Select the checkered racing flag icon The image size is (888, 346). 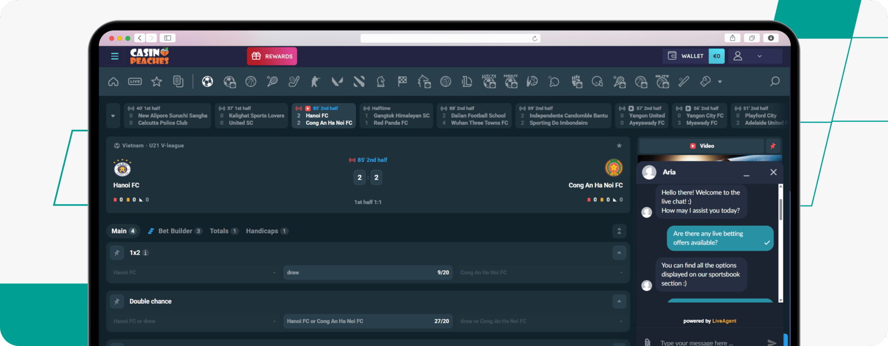403,81
